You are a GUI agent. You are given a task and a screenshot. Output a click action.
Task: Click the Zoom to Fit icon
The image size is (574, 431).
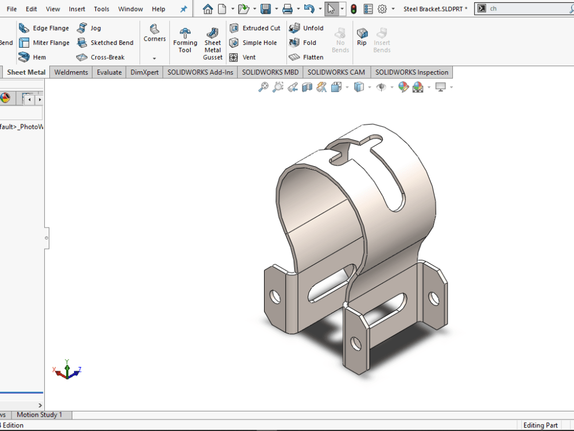262,87
